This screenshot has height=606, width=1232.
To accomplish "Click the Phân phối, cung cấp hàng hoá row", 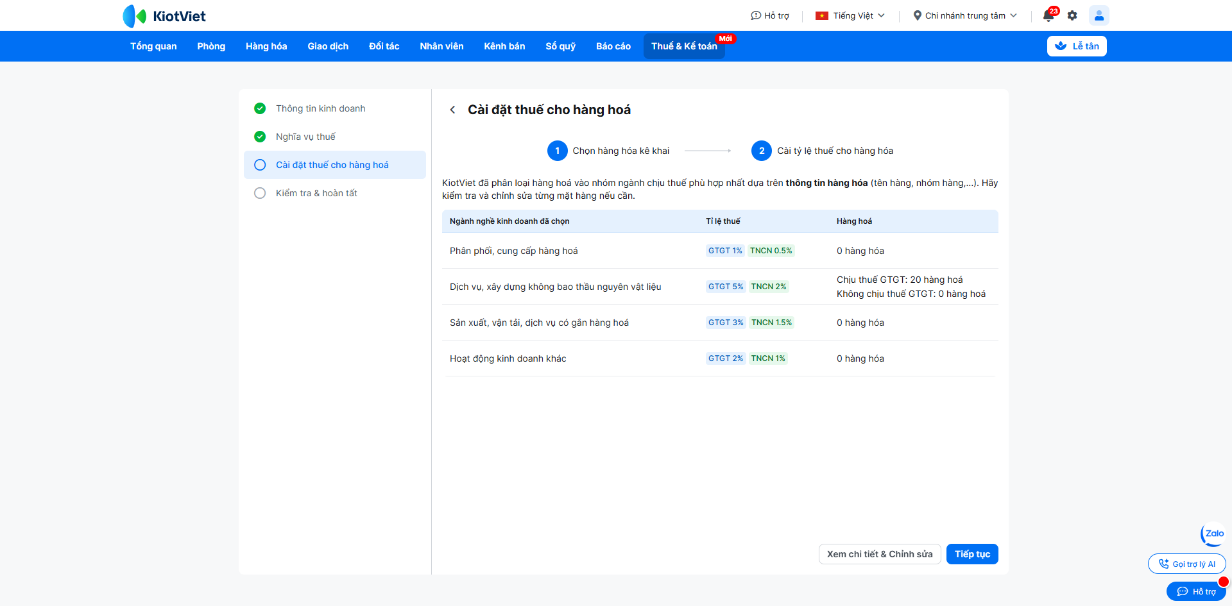I will pyautogui.click(x=720, y=251).
